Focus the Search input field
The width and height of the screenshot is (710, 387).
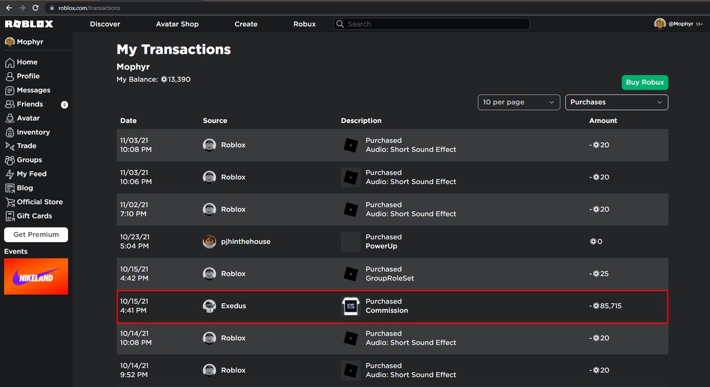pos(431,24)
